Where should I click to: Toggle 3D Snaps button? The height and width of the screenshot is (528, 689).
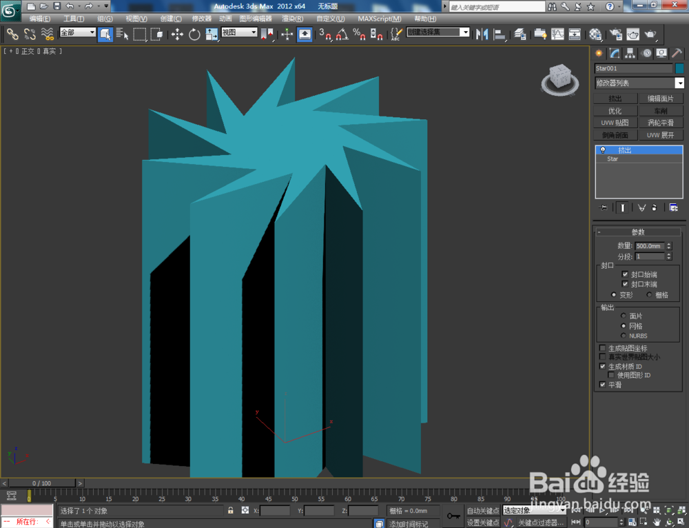tap(325, 34)
